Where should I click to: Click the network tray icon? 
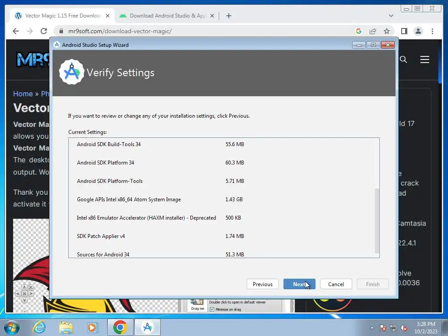pos(393,328)
